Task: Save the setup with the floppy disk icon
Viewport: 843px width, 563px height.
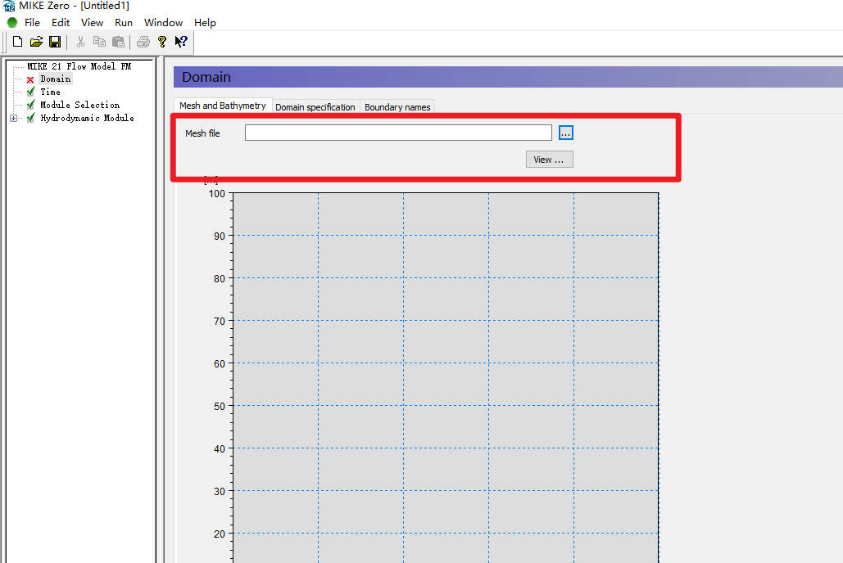Action: 55,42
